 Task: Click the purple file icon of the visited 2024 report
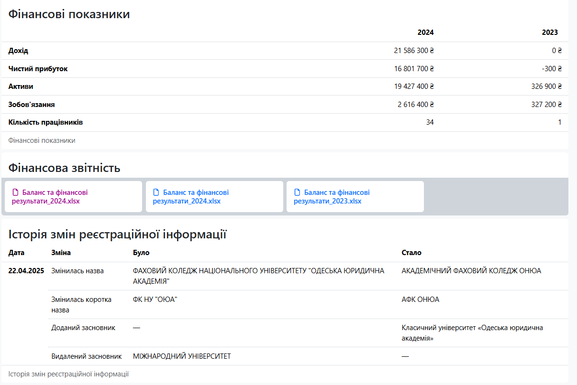[x=15, y=192]
